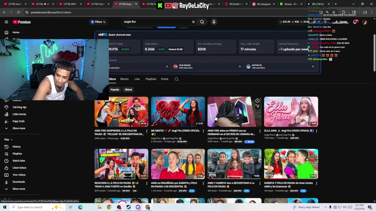Open Little Homie subscription
Screen dimensions: 376x211
(x=19, y=114)
